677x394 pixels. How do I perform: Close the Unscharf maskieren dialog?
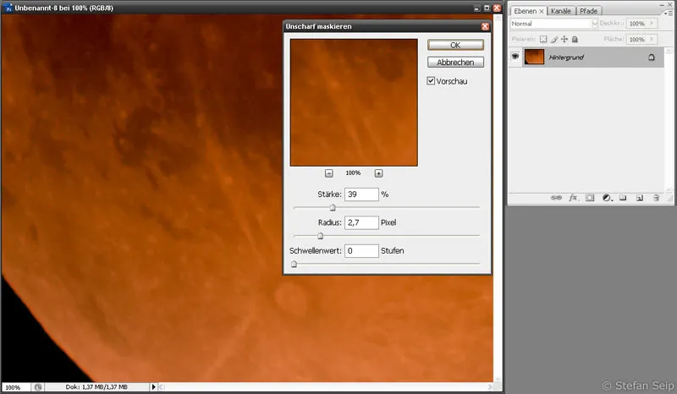pos(485,26)
